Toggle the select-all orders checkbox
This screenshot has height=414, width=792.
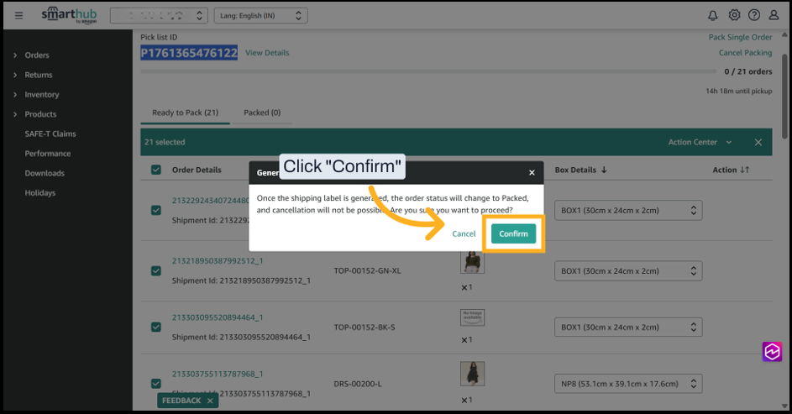[x=155, y=170]
